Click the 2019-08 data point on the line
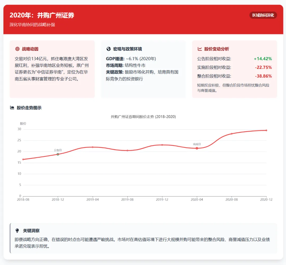 pos(127,150)
